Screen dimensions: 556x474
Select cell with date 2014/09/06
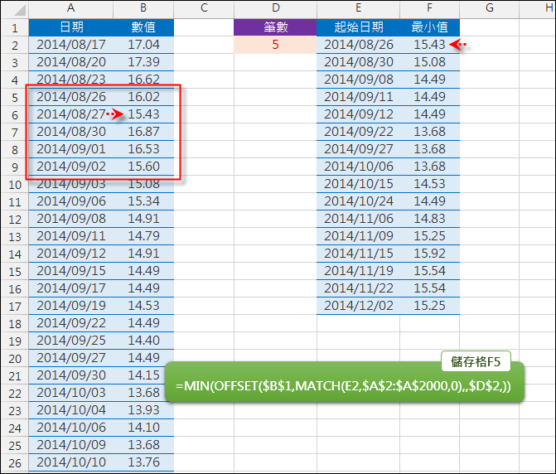pos(71,201)
